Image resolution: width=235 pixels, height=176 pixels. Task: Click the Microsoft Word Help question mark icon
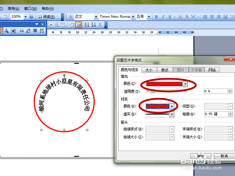(31, 16)
